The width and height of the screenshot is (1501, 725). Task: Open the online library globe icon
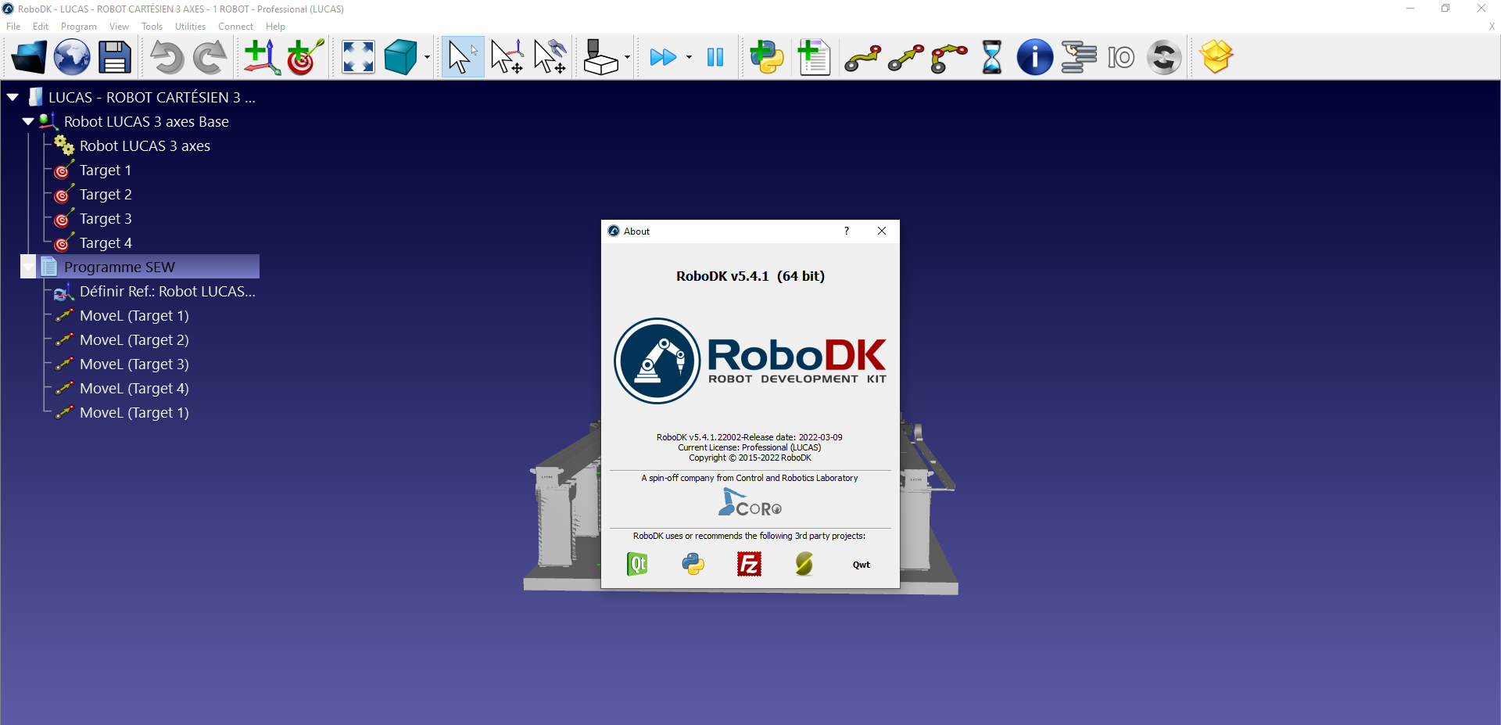click(x=72, y=57)
